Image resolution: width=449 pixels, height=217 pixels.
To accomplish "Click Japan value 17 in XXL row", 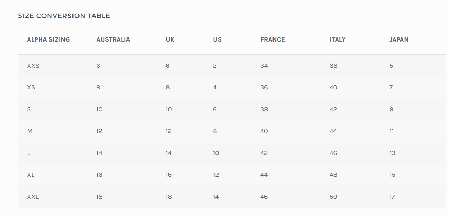I will point(392,197).
